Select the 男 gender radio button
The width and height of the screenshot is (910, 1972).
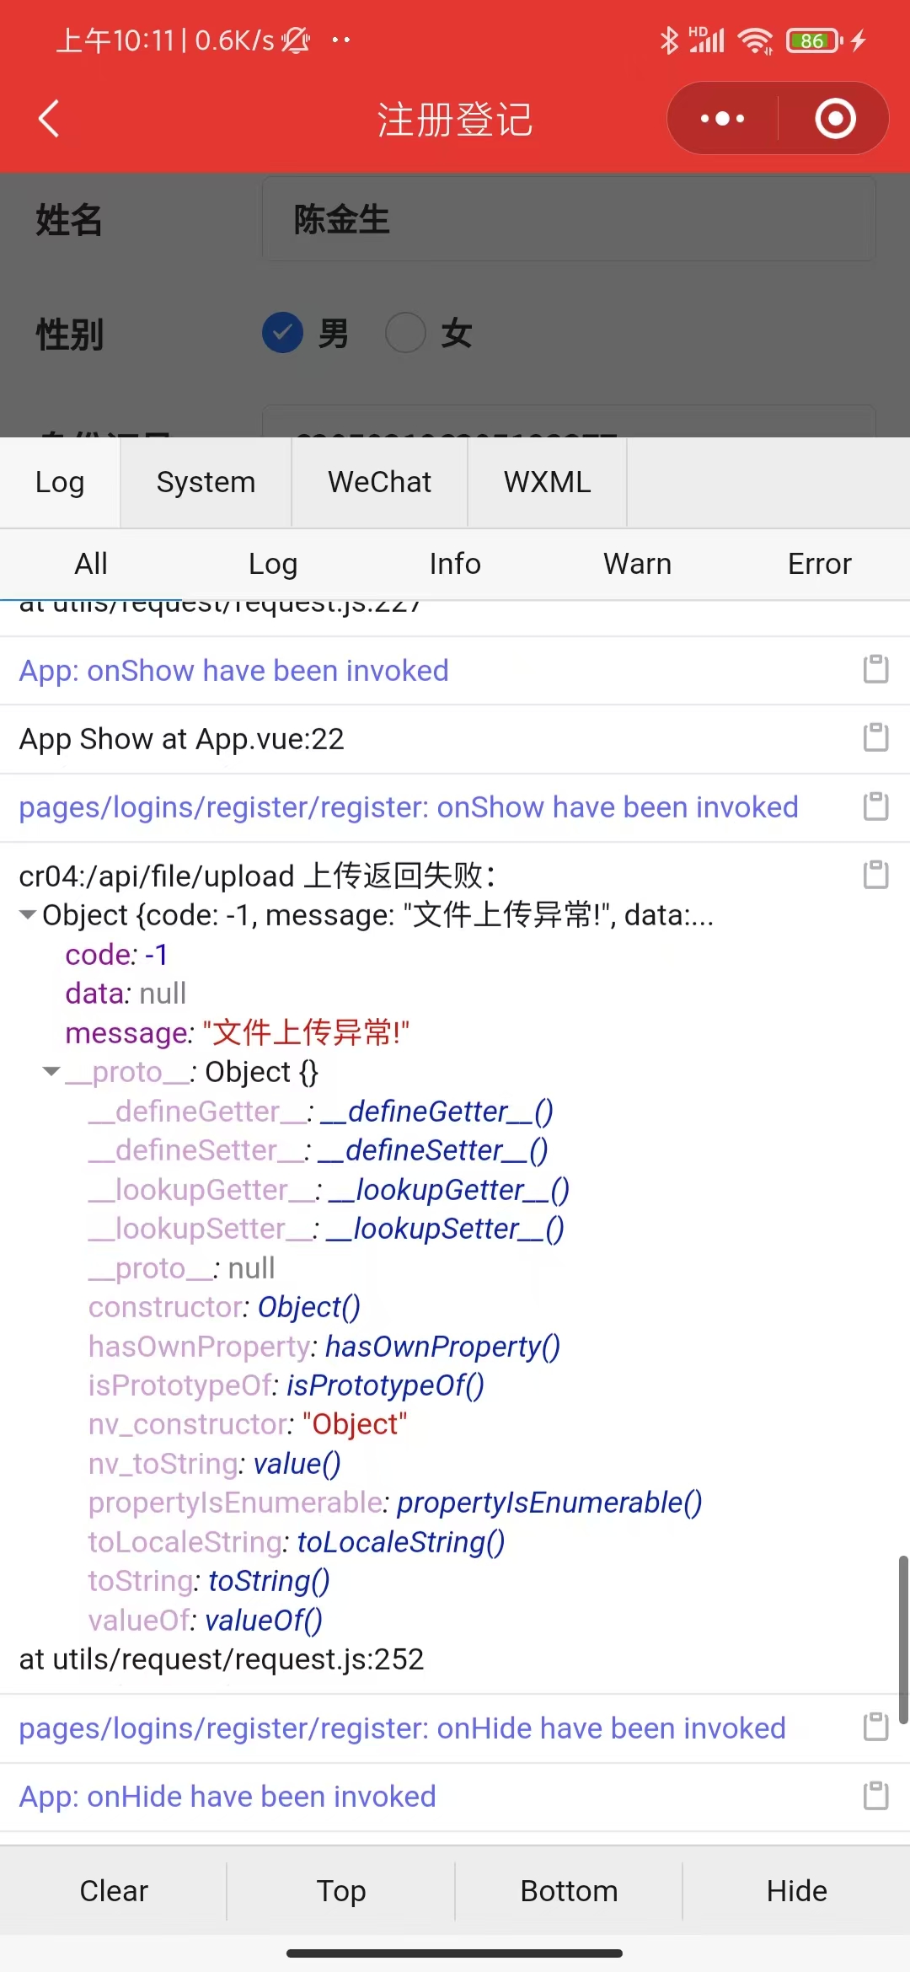pos(282,332)
